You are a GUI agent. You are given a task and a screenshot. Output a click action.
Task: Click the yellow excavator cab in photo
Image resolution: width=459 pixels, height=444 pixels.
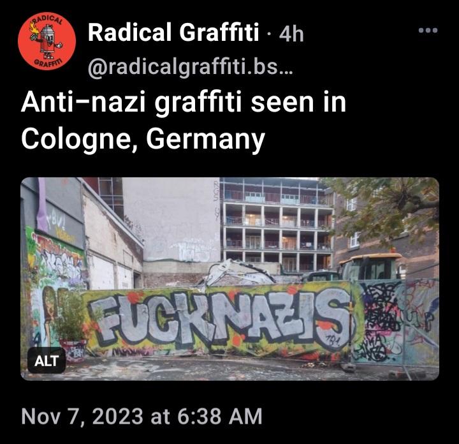click(x=370, y=266)
